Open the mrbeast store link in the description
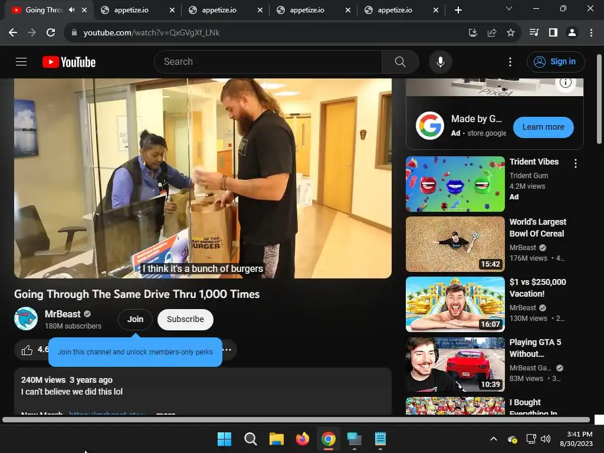 pos(107,413)
